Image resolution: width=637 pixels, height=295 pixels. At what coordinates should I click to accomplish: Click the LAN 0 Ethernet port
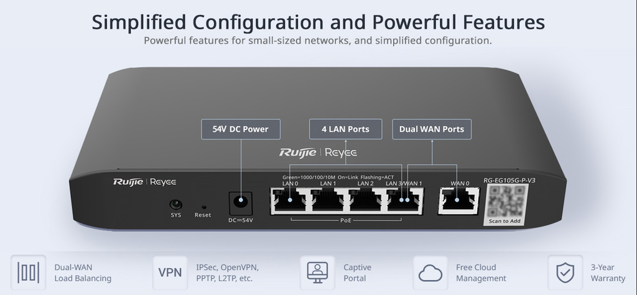[289, 201]
